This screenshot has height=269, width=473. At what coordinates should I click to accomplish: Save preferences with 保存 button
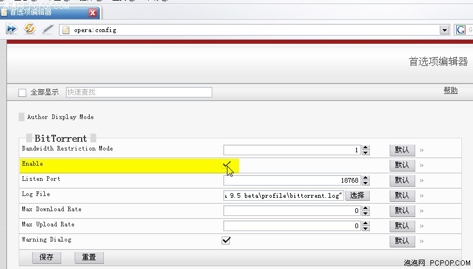[47, 257]
